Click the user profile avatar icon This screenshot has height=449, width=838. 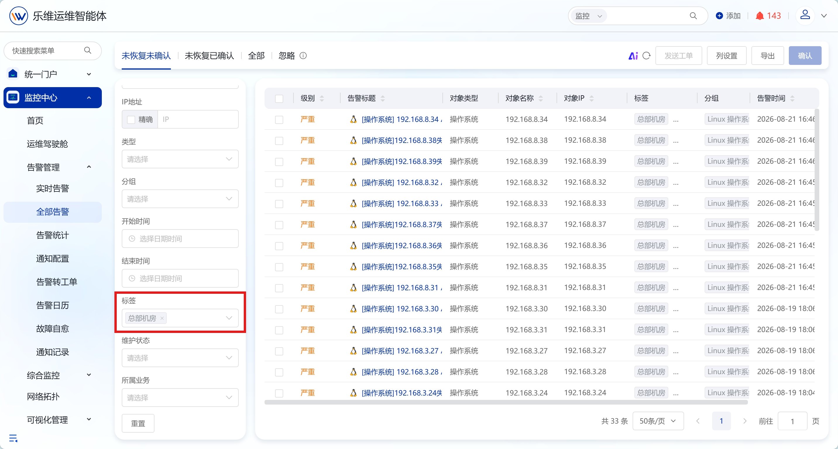[805, 15]
